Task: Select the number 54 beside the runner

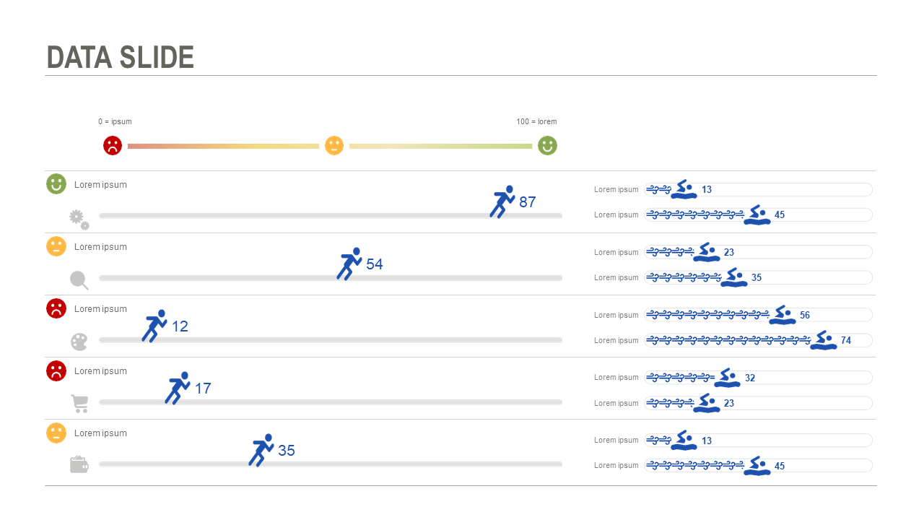Action: (374, 264)
